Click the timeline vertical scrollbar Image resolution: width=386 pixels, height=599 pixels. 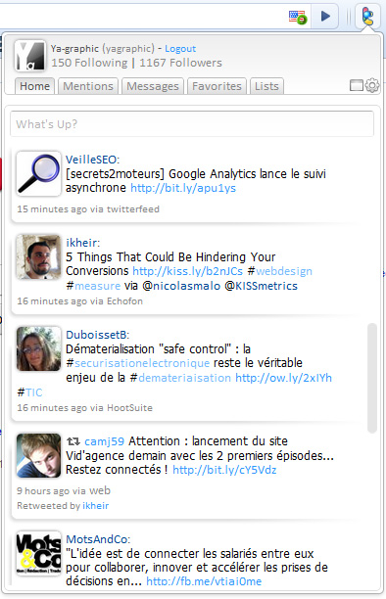tap(372, 378)
